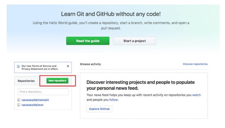225x128 pixels.
Task: Click the watch link in the news feed text
Action: pyautogui.click(x=197, y=95)
